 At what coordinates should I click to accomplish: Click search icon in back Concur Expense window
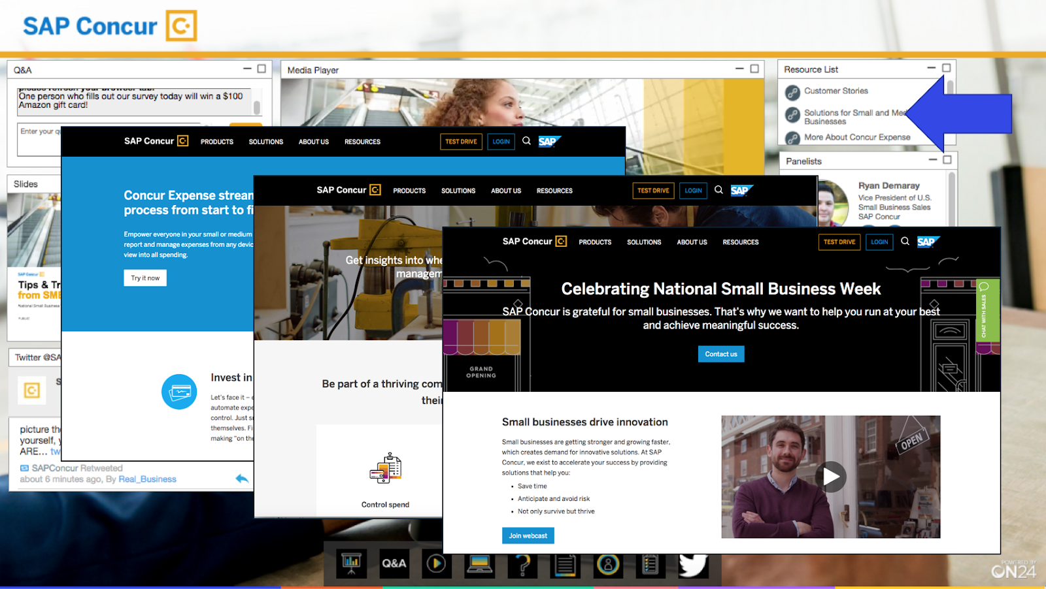(526, 140)
